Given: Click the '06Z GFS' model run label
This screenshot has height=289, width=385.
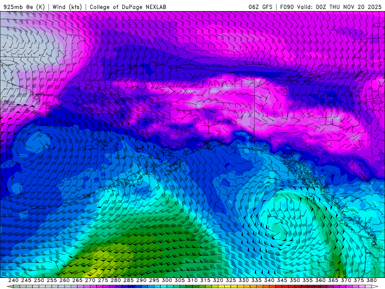Looking at the screenshot, I should 260,7.
